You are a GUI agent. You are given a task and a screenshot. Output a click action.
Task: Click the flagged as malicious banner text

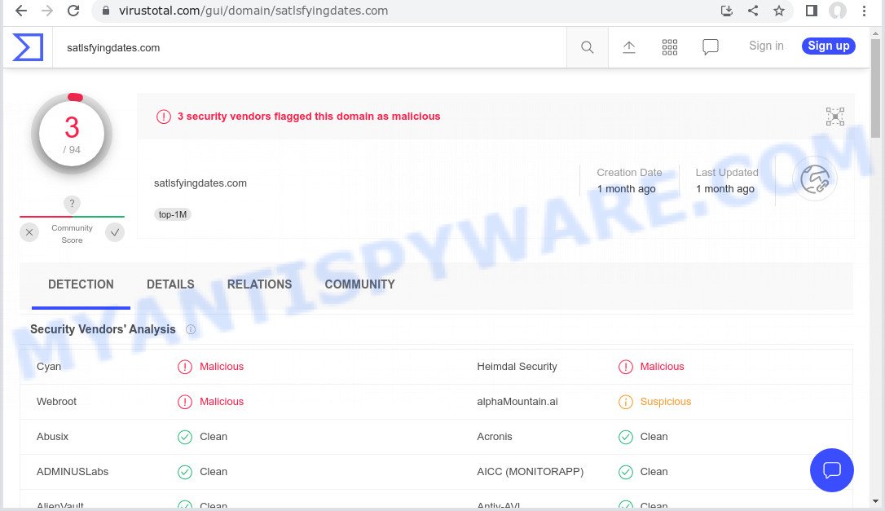tap(309, 117)
